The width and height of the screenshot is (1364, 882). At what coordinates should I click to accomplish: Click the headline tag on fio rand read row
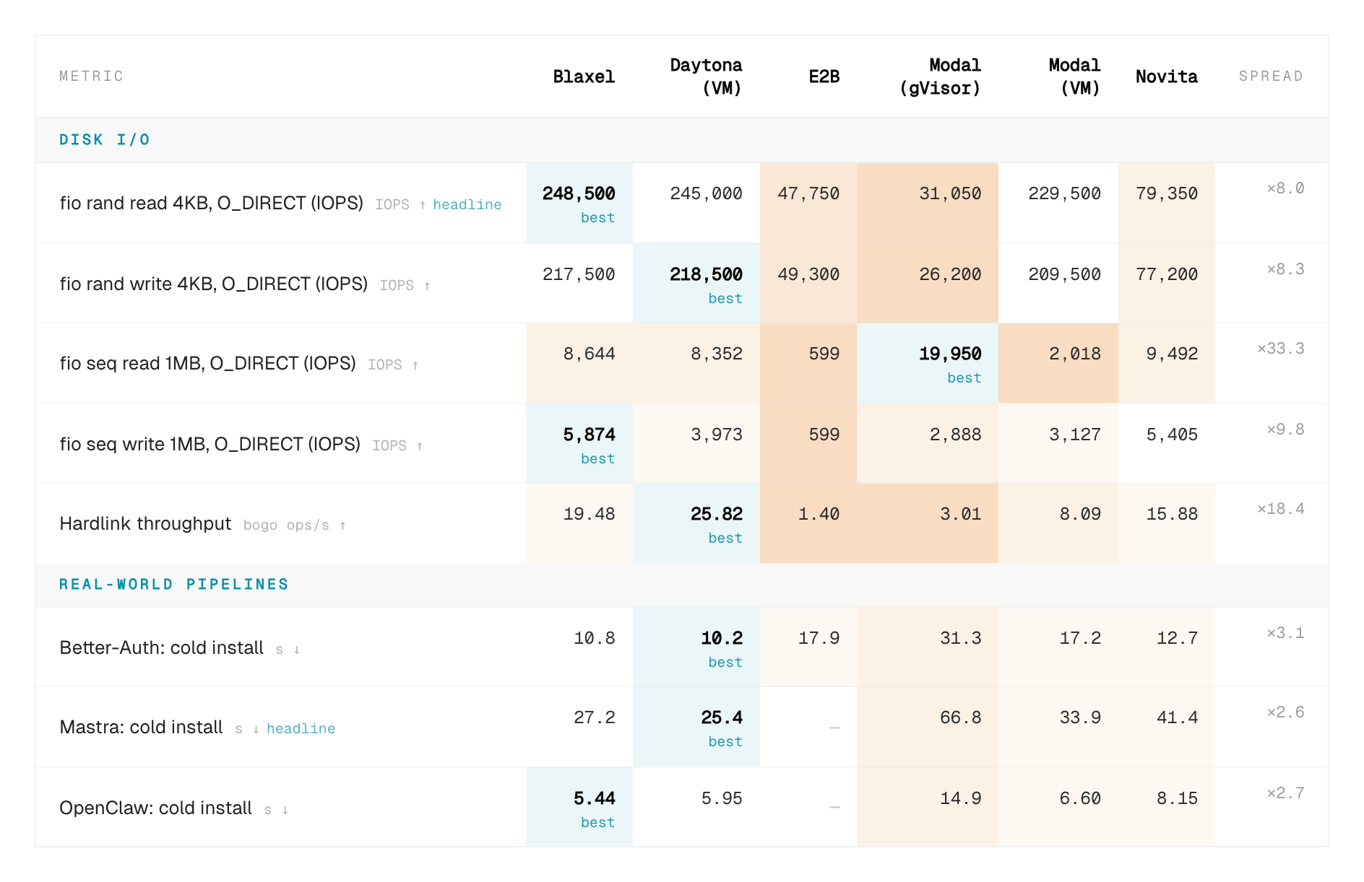coord(467,205)
